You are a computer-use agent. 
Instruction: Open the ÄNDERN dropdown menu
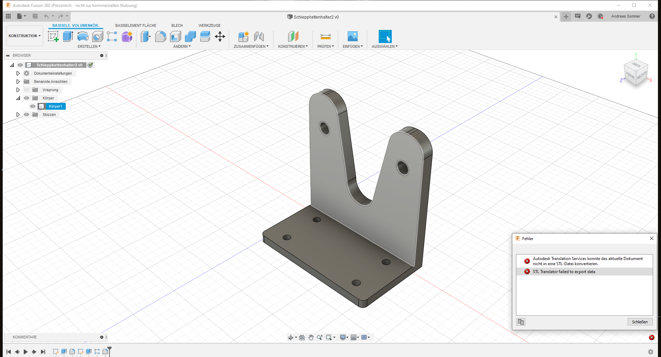coord(182,46)
